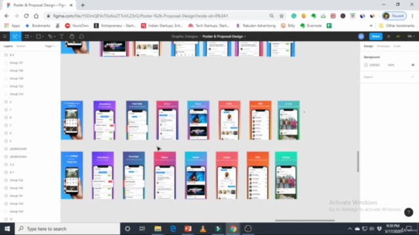Open File Explorer from the taskbar

point(158,229)
